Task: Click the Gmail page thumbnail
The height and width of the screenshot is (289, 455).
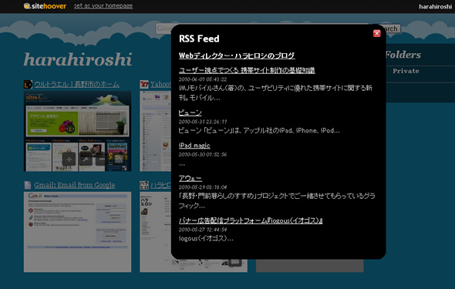Action: [77, 232]
